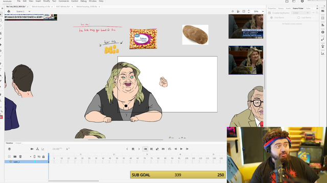The width and height of the screenshot is (327, 183).
Task: Click the layer parenting view icon
Action: (x=37, y=149)
